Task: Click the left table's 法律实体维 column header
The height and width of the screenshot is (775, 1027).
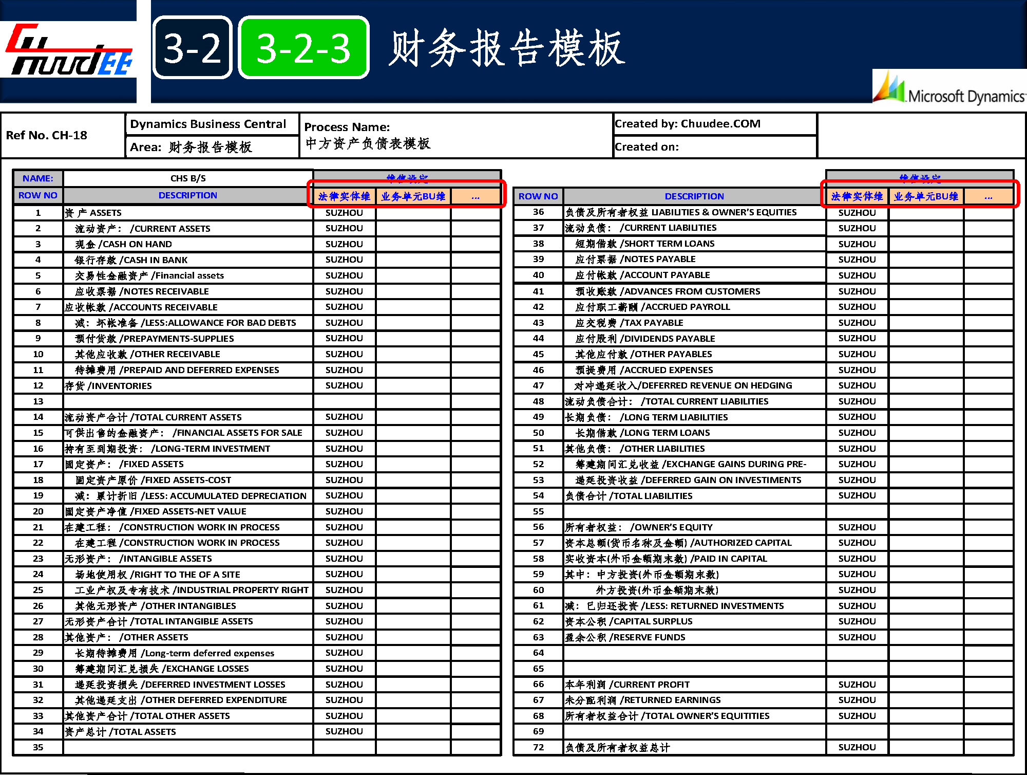Action: coord(344,196)
